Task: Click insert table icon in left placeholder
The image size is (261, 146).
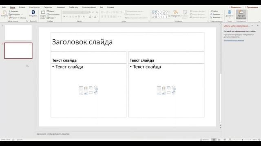Action: [81, 88]
